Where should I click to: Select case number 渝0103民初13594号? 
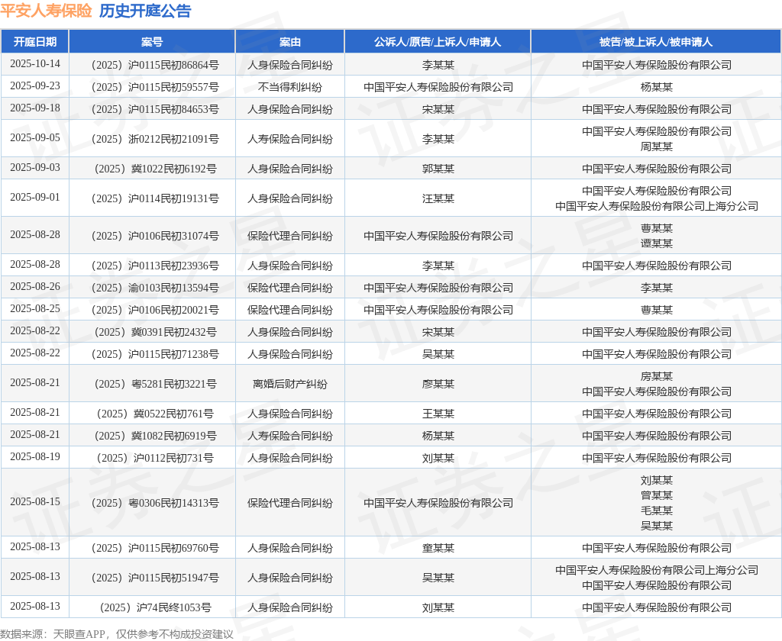155,288
